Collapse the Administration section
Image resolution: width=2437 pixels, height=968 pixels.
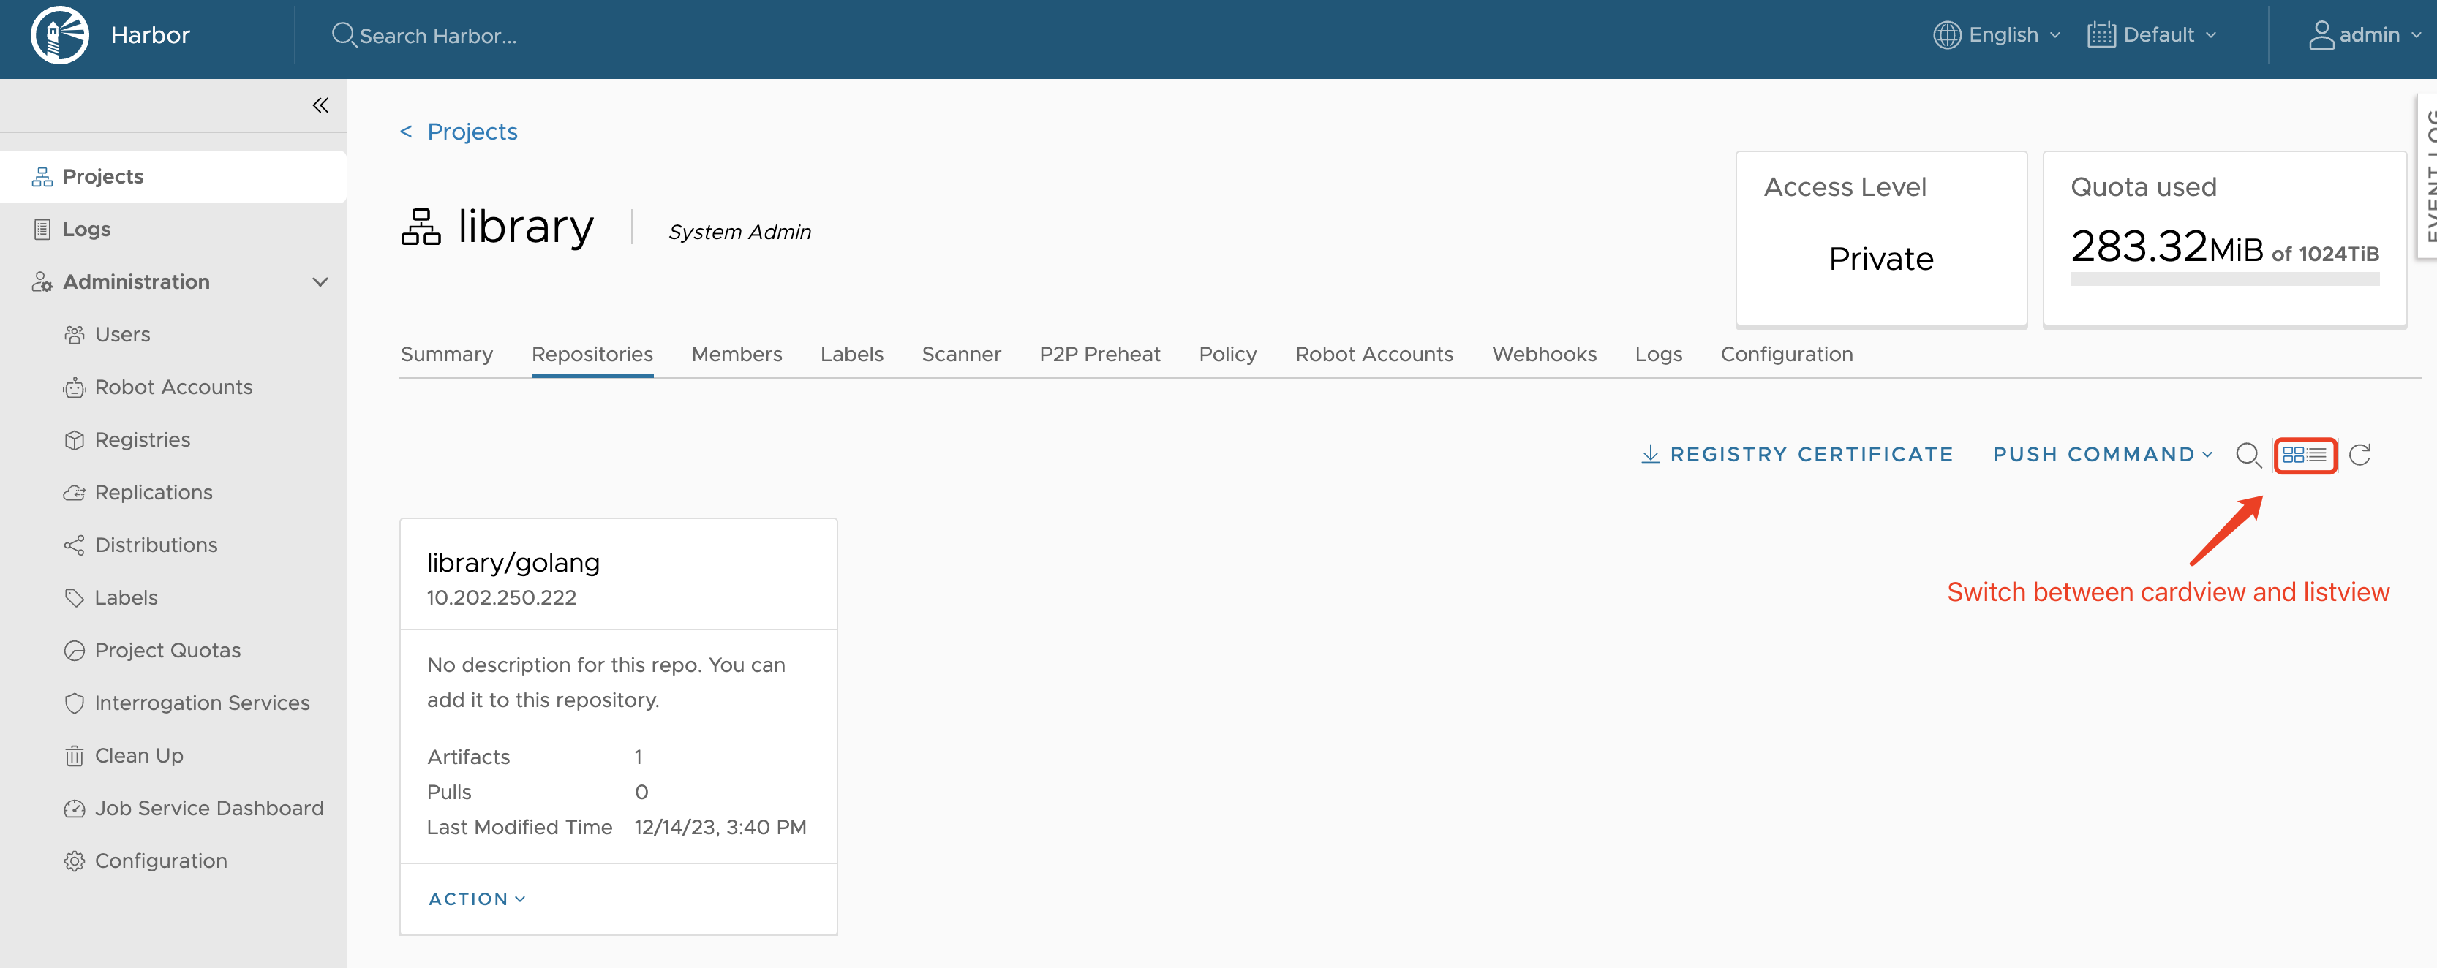click(x=320, y=281)
